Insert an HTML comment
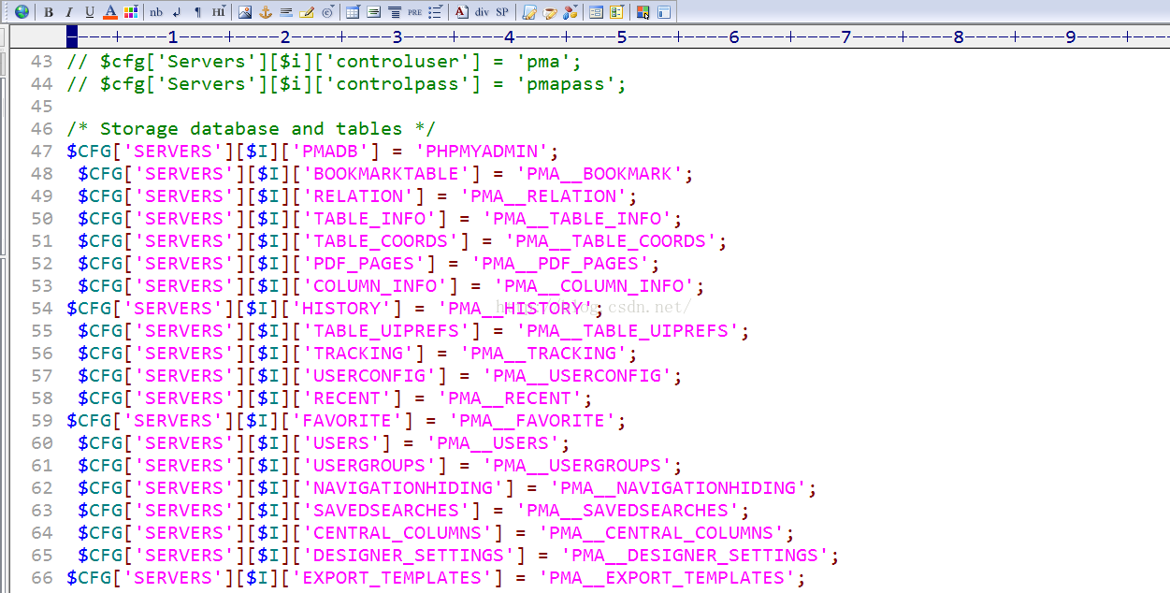This screenshot has width=1170, height=593. [x=307, y=12]
